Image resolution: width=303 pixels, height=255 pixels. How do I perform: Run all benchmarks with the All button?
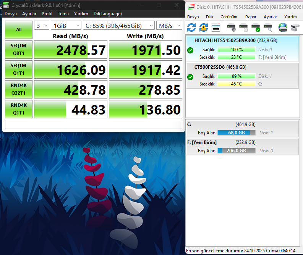coord(19,30)
